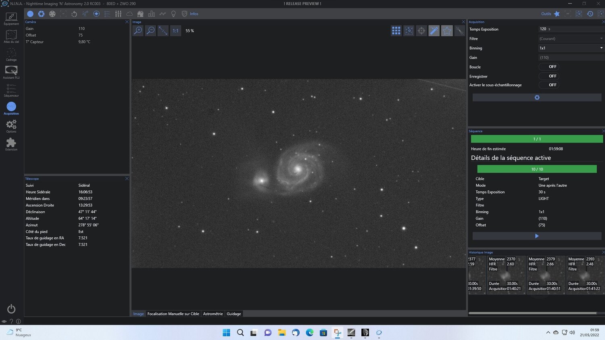605x340 pixels.
Task: Select the crosshair overlay icon above the image
Action: point(421,31)
